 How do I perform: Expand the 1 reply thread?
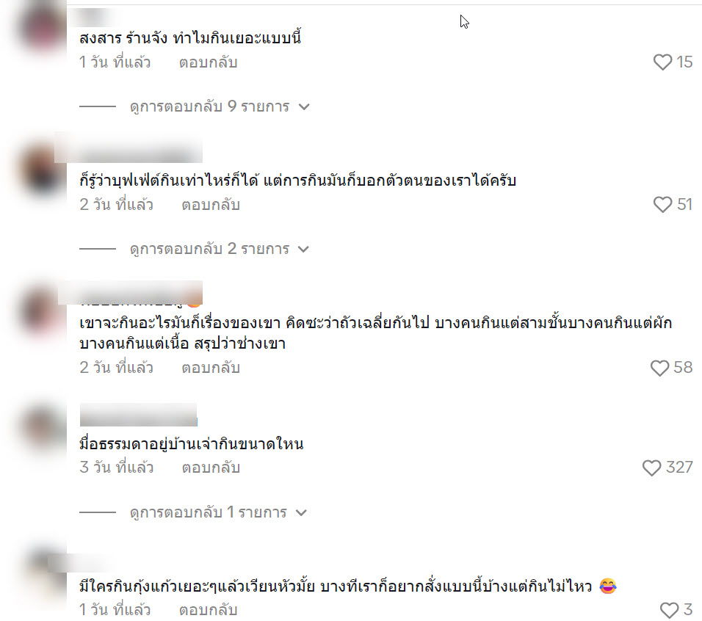218,512
